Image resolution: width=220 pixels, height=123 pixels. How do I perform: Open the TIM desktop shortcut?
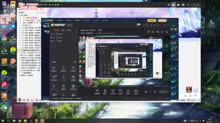tap(13, 27)
